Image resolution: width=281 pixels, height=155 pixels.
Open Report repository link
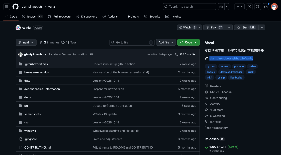pyautogui.click(x=216, y=128)
